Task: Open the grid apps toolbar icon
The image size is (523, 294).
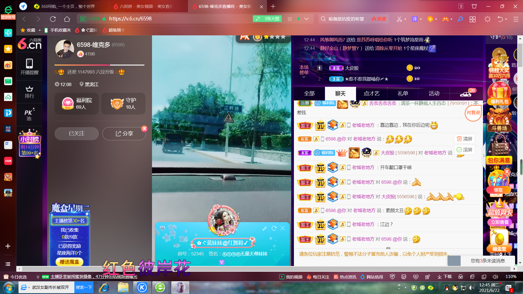Action: tap(473, 19)
